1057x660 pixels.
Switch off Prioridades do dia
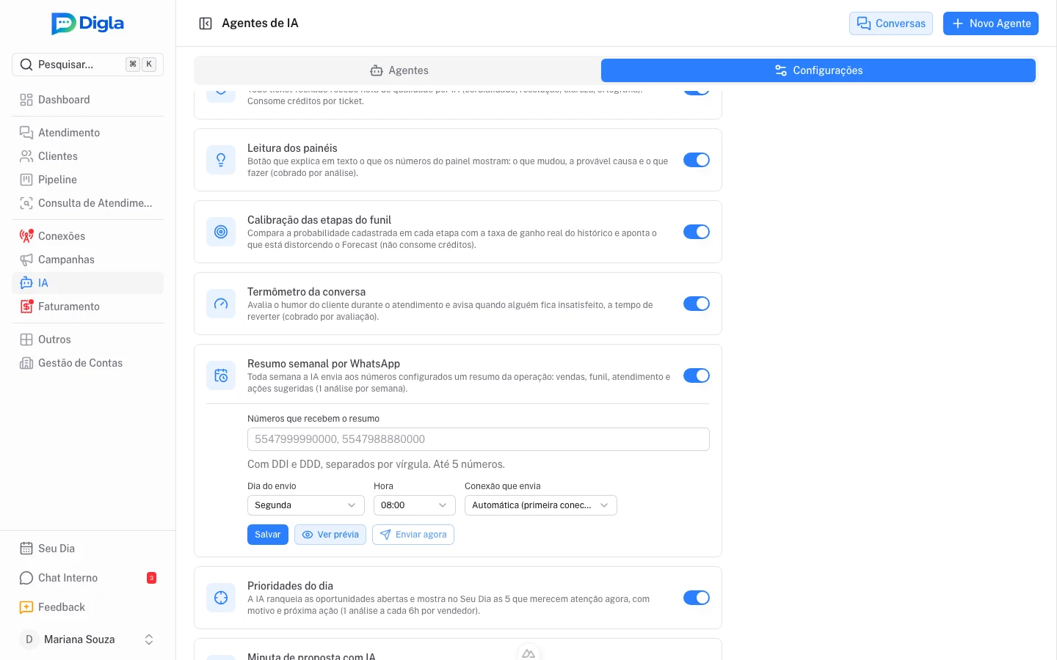coord(697,598)
